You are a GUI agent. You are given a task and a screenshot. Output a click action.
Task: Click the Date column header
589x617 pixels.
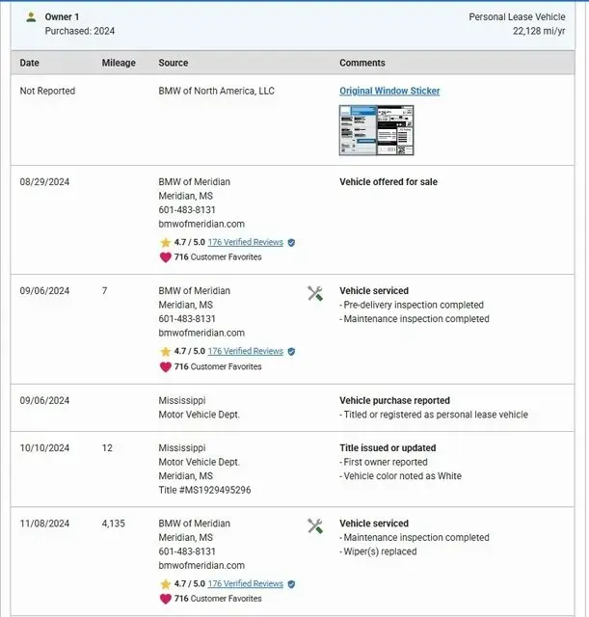30,63
